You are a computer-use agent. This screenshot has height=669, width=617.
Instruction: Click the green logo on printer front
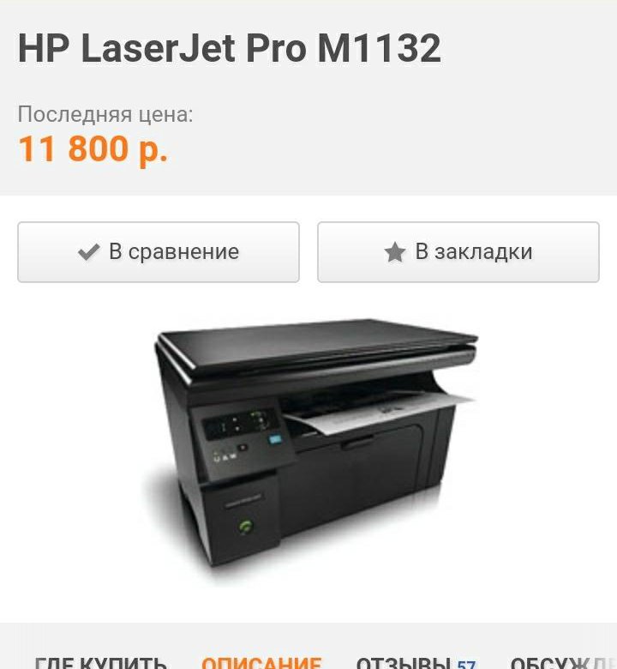coord(245,527)
